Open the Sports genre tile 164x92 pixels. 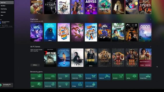tap(36, 85)
